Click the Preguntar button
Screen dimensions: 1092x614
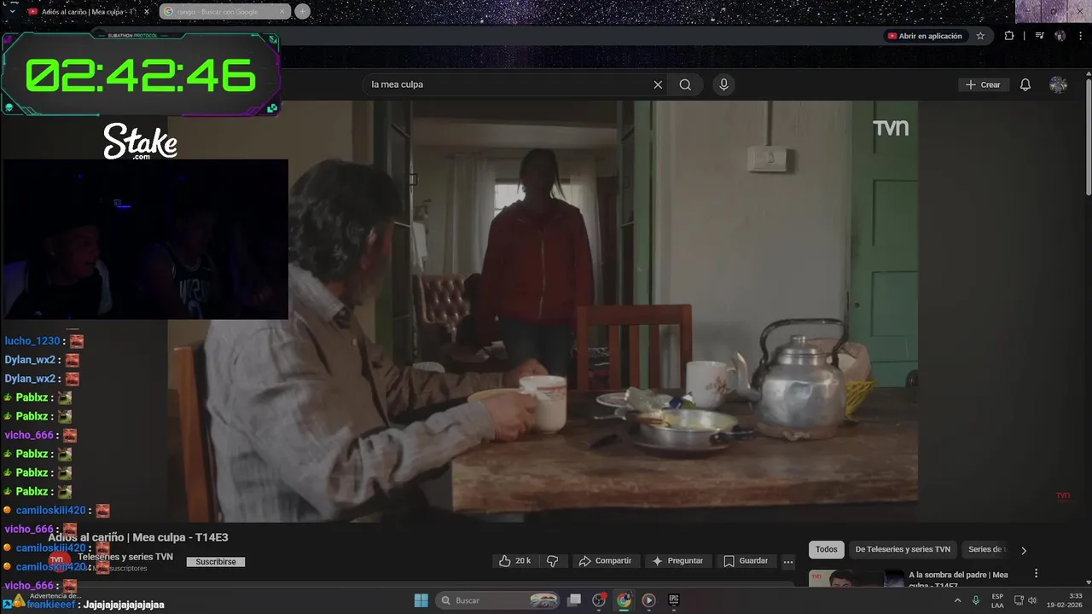677,561
